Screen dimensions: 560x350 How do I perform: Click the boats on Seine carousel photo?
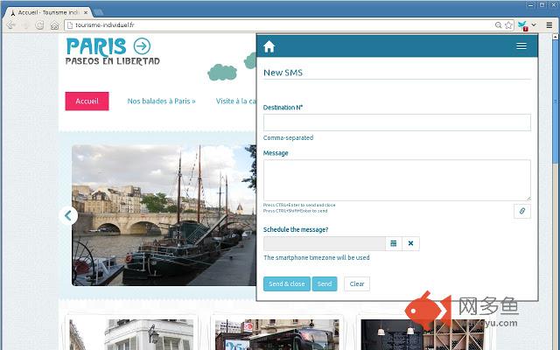164,215
